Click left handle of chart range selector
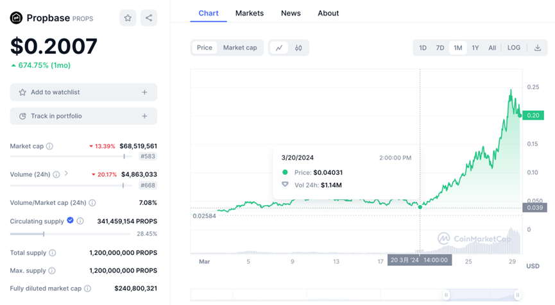This screenshot has height=305, width=555. 446,295
